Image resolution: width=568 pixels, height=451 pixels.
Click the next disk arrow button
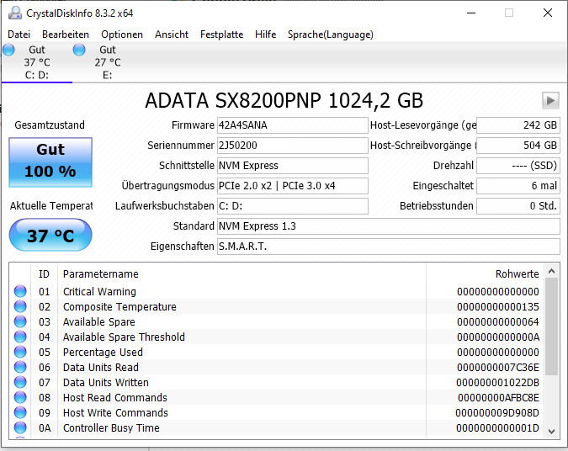pyautogui.click(x=550, y=100)
